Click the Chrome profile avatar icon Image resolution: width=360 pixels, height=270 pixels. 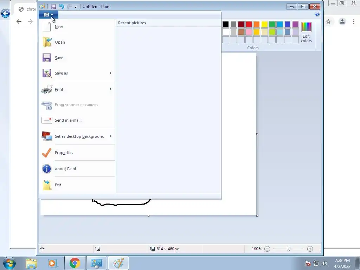[342, 21]
